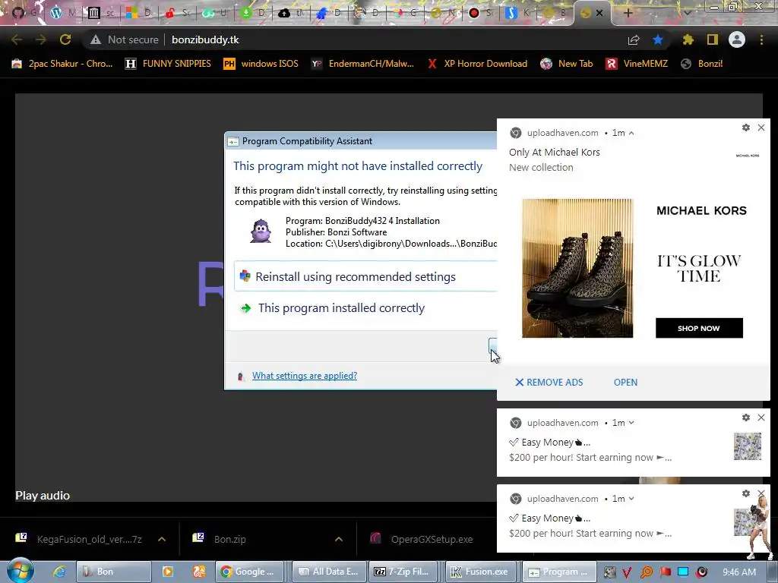
Task: Open the EndermanCH/Malw... bookmark
Action: click(362, 64)
